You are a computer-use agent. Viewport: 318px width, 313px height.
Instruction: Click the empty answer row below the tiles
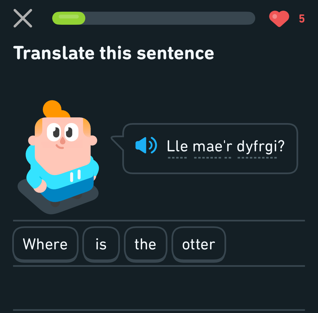[159, 288]
